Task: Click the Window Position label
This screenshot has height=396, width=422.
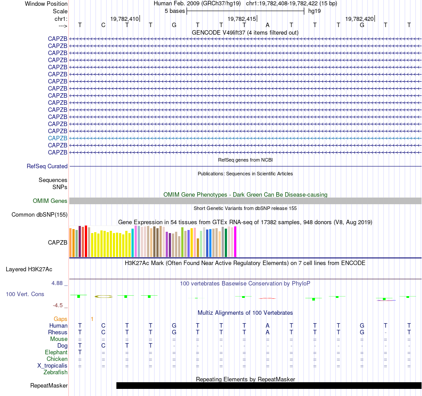Action: (x=46, y=4)
